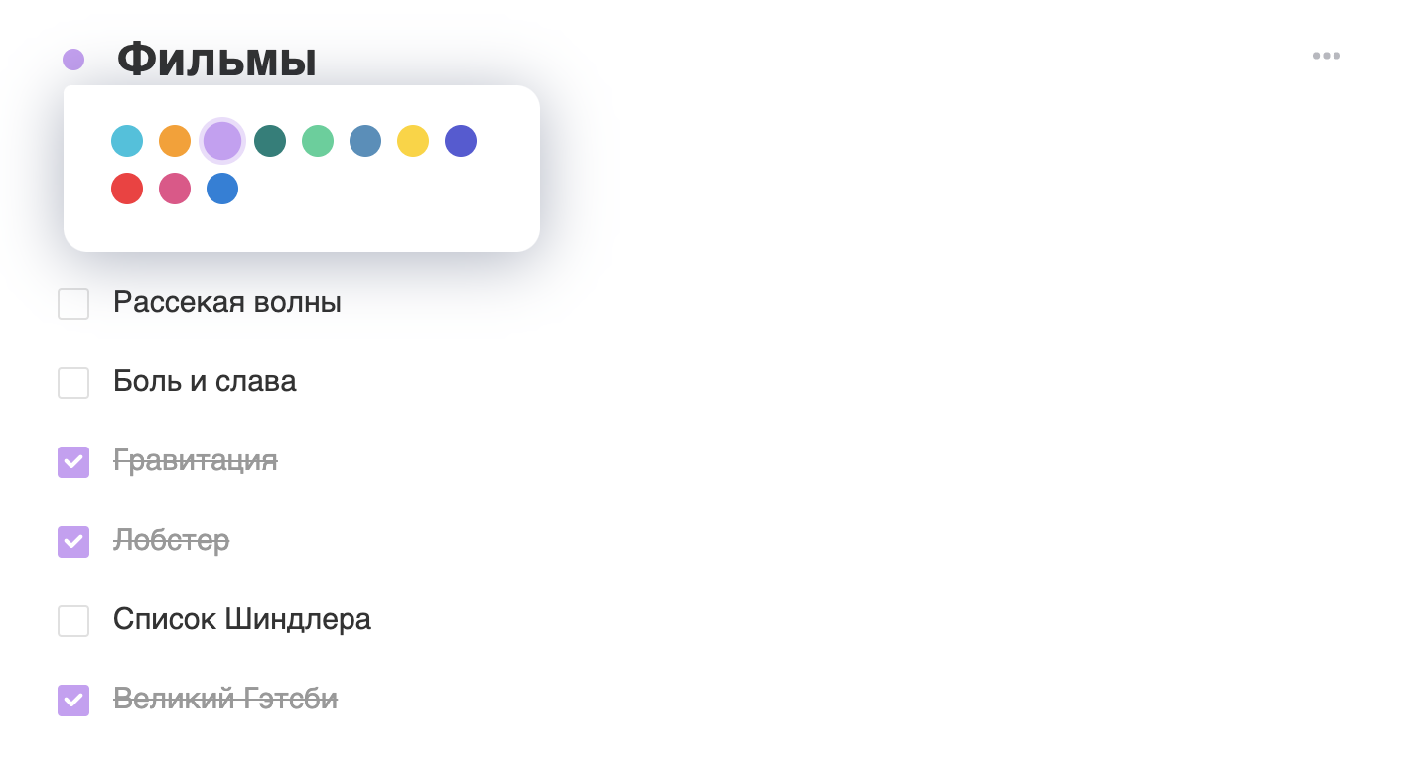This screenshot has width=1404, height=768.
Task: Click the Фильмы list title
Action: tap(217, 60)
